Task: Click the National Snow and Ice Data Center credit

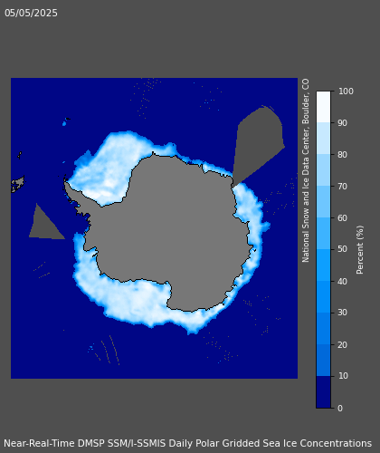Action: [306, 170]
